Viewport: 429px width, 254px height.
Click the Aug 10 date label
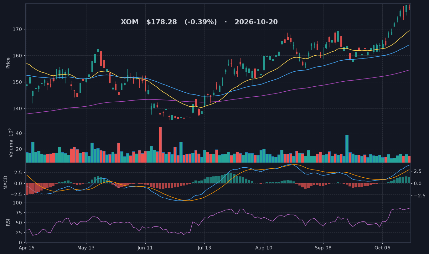264,247
